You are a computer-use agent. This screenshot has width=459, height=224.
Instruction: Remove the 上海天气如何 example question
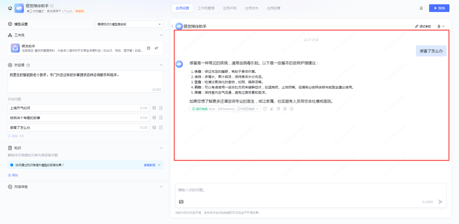(x=154, y=108)
